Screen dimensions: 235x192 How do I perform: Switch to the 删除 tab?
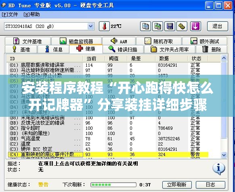pos(212,49)
